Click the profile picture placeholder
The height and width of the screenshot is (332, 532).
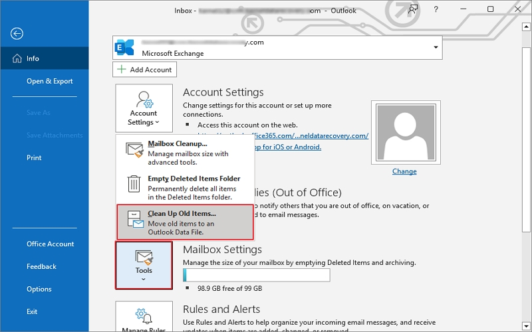tap(404, 131)
